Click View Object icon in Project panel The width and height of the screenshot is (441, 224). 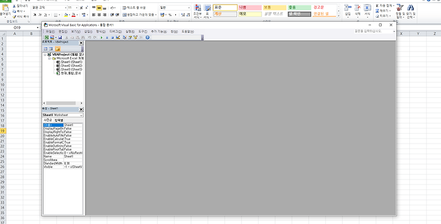click(51, 49)
